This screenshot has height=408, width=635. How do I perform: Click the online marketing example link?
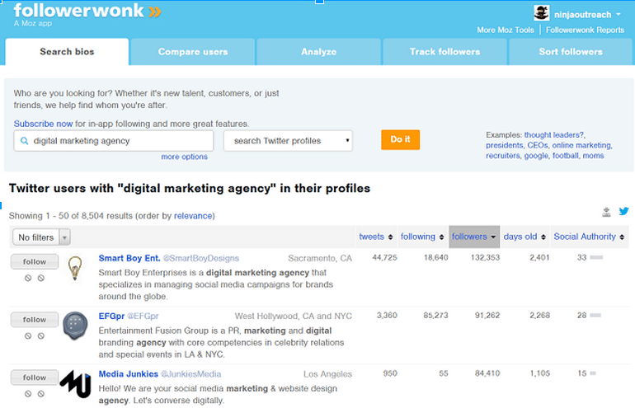[581, 145]
